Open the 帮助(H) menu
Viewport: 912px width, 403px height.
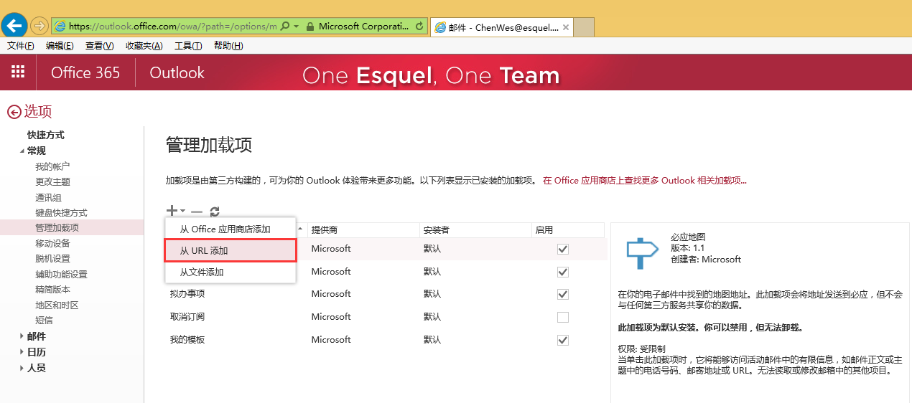pyautogui.click(x=228, y=46)
